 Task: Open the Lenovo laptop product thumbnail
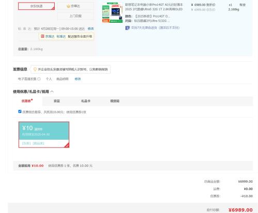click(x=112, y=12)
